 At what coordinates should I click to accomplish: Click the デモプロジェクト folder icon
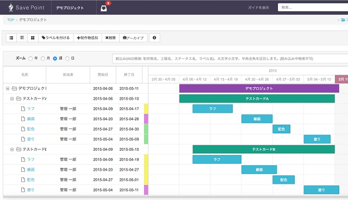click(14, 88)
